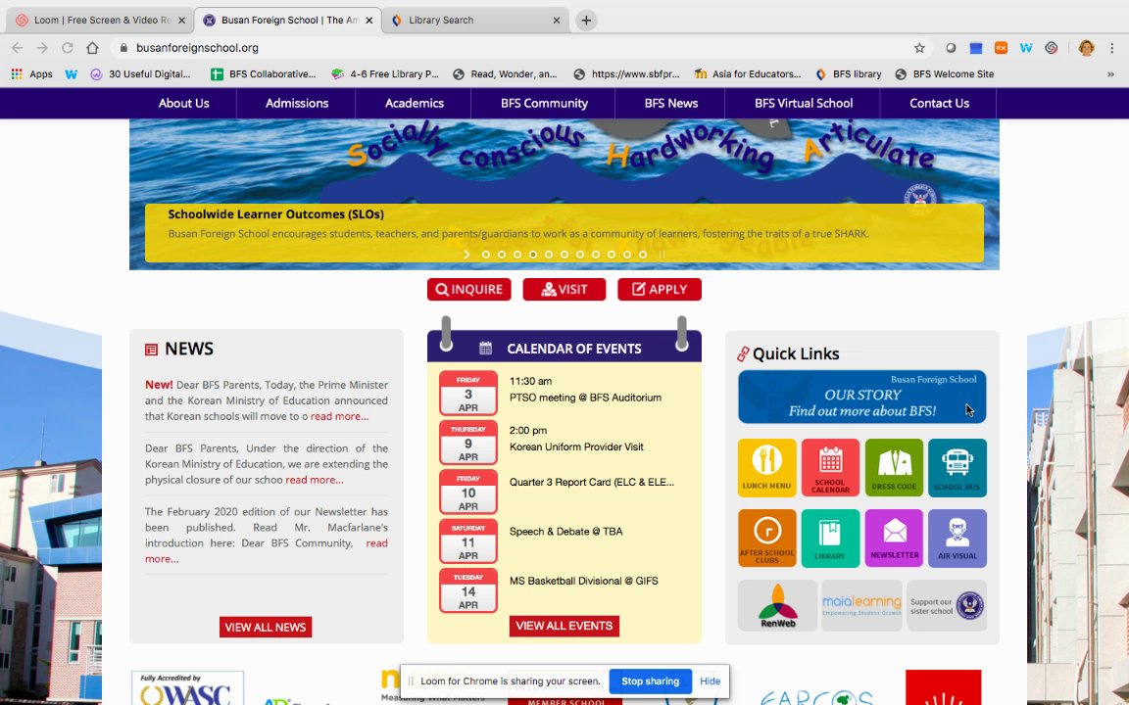
Task: Open the Air Visual quick link
Action: point(957,539)
